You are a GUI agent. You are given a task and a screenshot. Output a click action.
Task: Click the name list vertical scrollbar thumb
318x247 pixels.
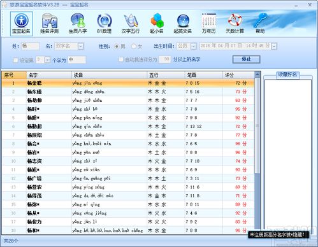coord(257,126)
